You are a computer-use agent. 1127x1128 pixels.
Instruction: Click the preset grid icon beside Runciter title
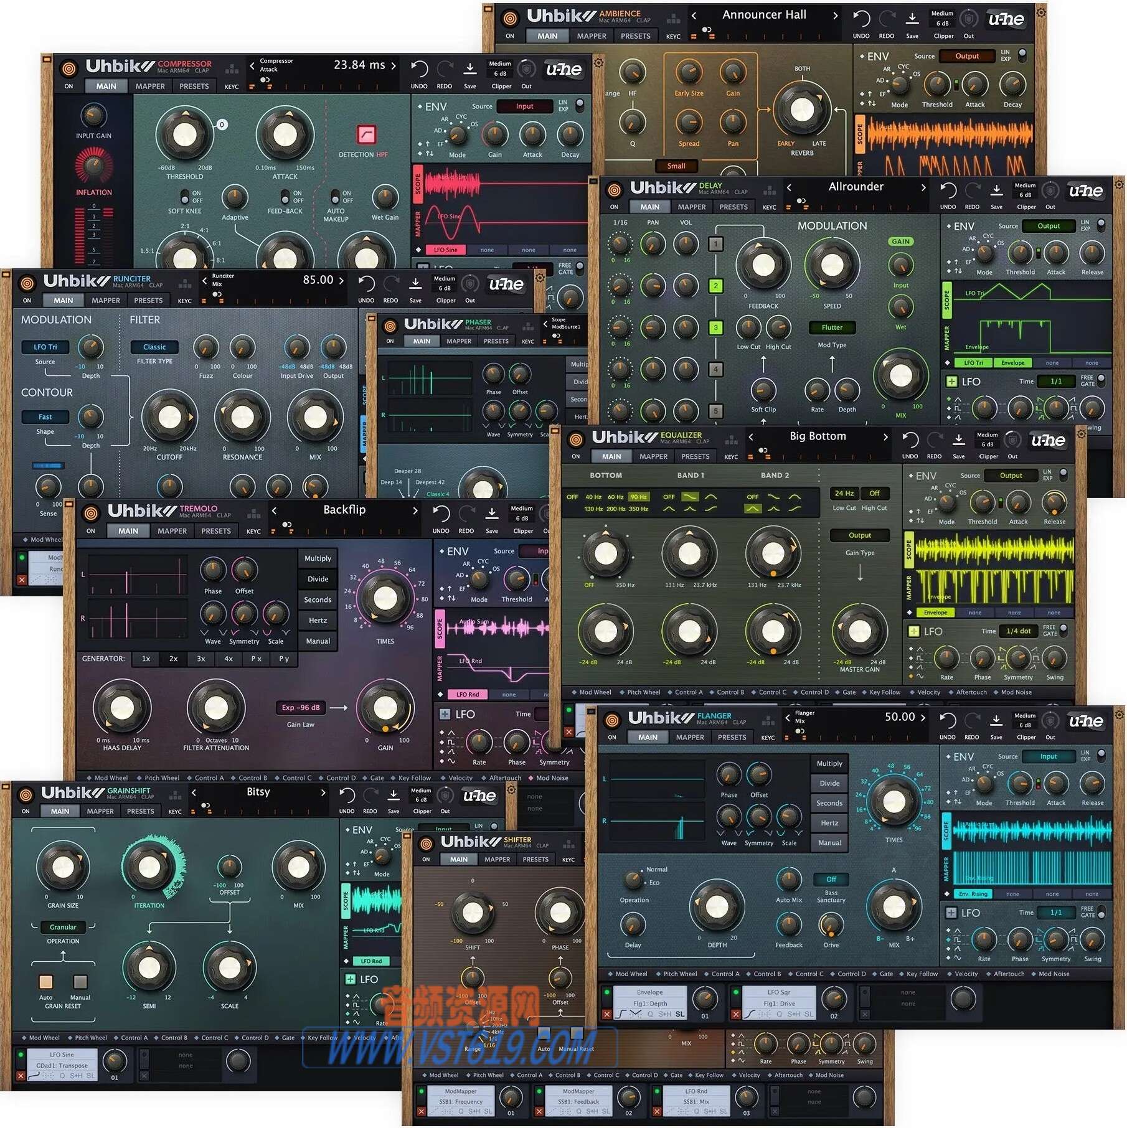click(184, 283)
